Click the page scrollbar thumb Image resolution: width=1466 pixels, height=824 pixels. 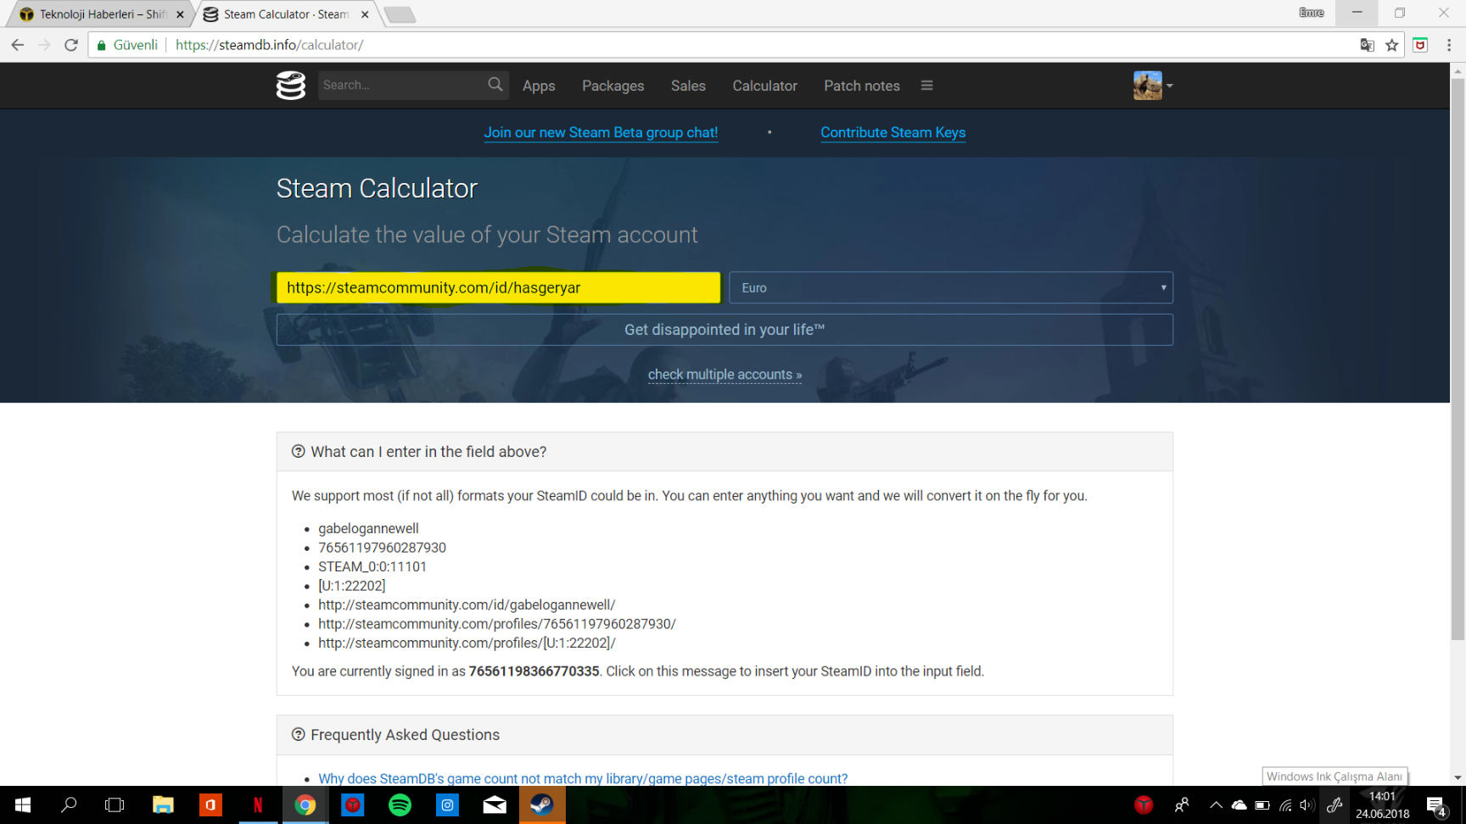(x=1458, y=359)
